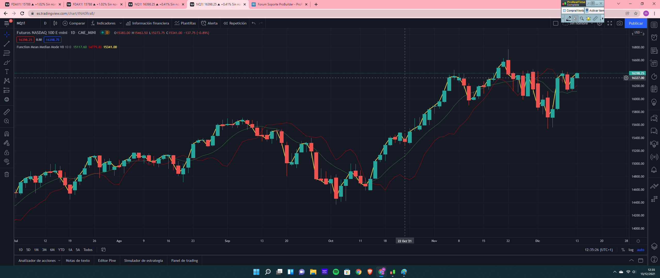Image resolution: width=660 pixels, height=278 pixels.
Task: Open the ruler measure tool
Action: [x=7, y=112]
